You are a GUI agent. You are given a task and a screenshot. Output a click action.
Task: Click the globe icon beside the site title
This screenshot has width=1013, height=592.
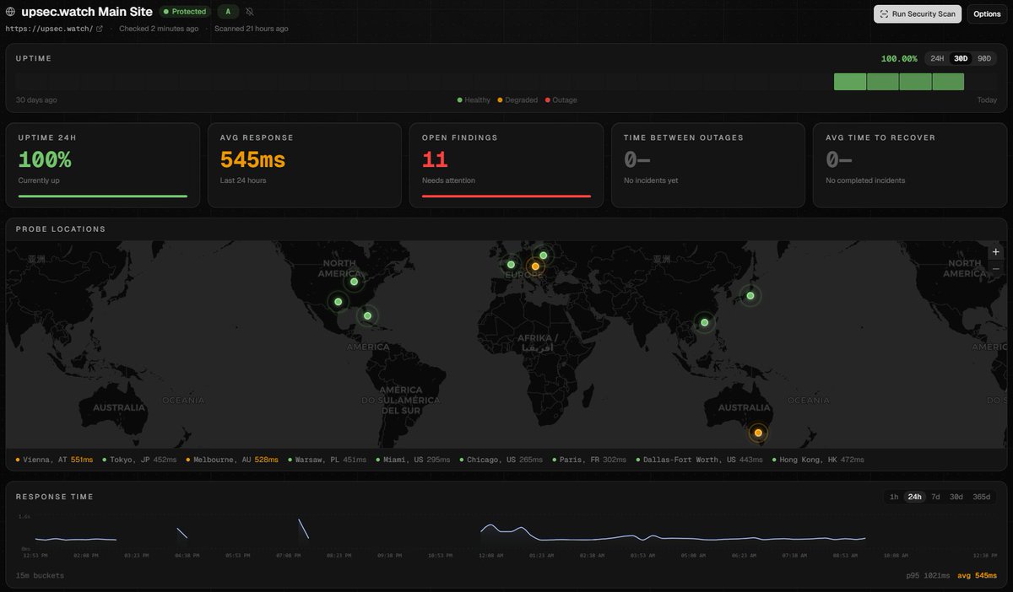tap(10, 12)
